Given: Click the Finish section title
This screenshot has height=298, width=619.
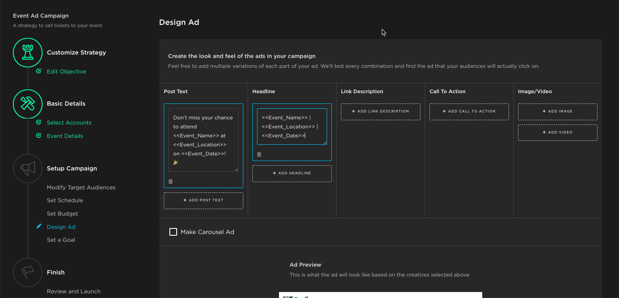Looking at the screenshot, I should tap(56, 272).
